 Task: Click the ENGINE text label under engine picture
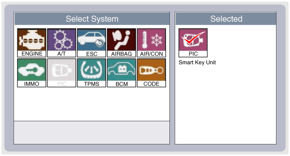coord(32,54)
